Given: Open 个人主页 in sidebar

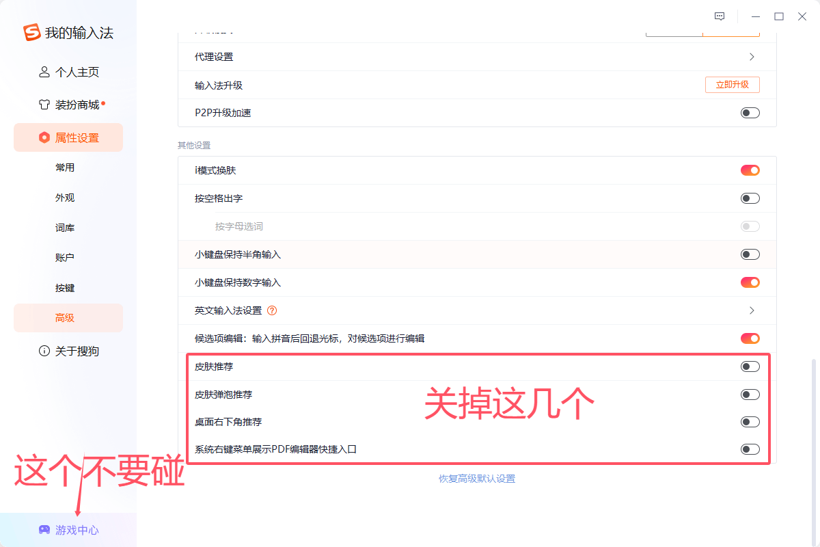Looking at the screenshot, I should point(68,72).
